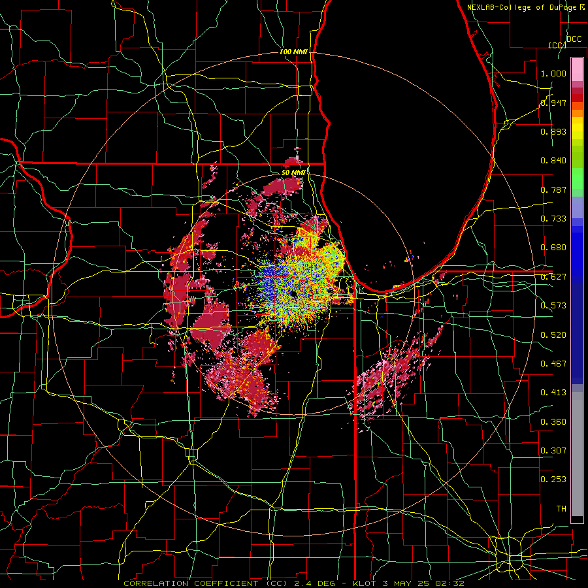This screenshot has width=588, height=588.
Task: Click the 0.573 legend value
Action: pyautogui.click(x=553, y=306)
